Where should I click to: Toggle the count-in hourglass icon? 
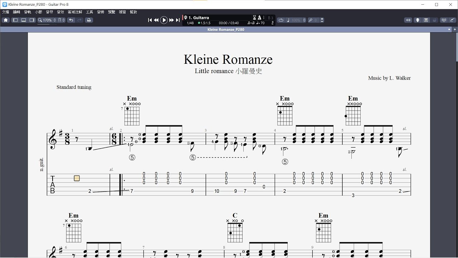coord(255,18)
